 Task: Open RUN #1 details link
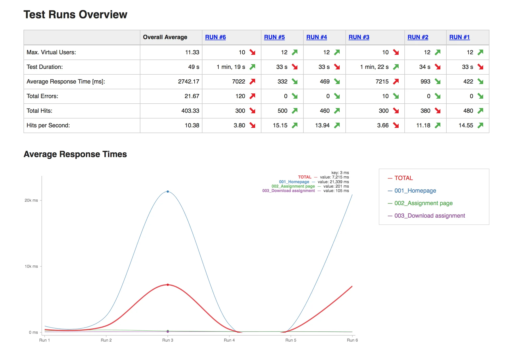pos(459,37)
